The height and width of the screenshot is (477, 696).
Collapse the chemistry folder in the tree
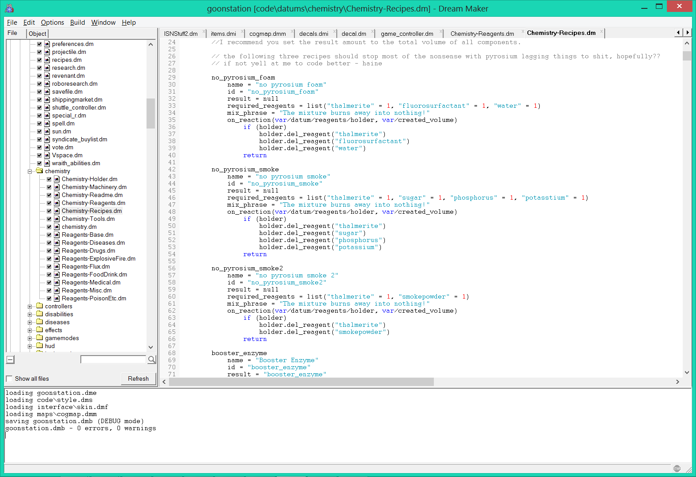[30, 171]
